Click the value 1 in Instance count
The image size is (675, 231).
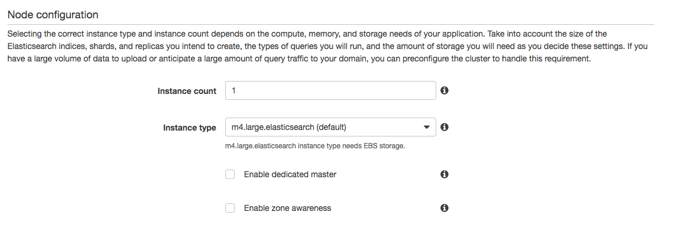click(233, 91)
